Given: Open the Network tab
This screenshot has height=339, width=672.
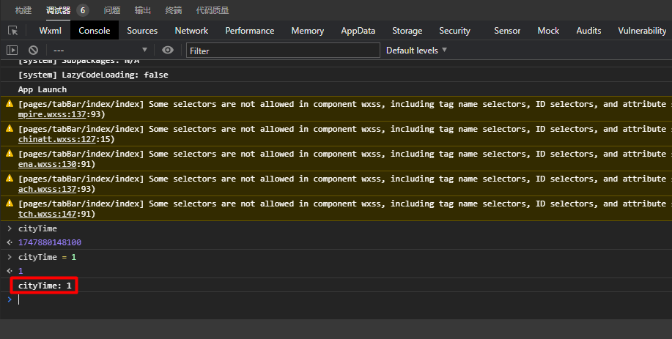Looking at the screenshot, I should coord(191,31).
